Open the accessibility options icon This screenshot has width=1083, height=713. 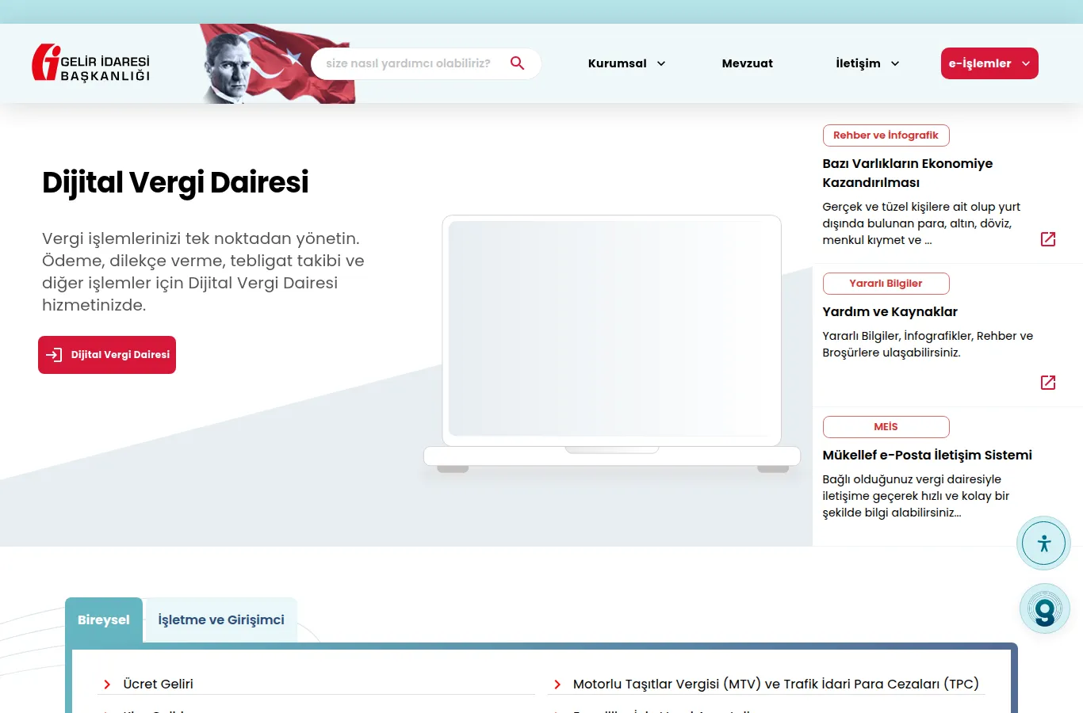coord(1044,543)
